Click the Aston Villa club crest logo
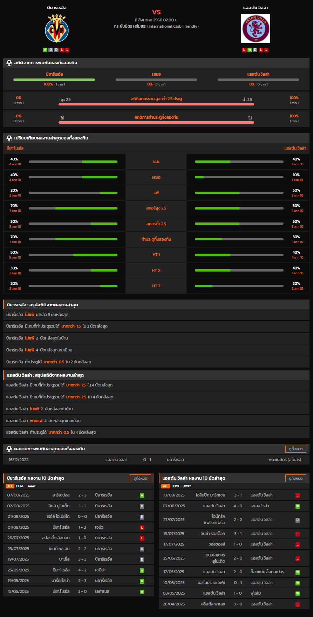Viewport: 313px width, 617px height. pyautogui.click(x=256, y=28)
